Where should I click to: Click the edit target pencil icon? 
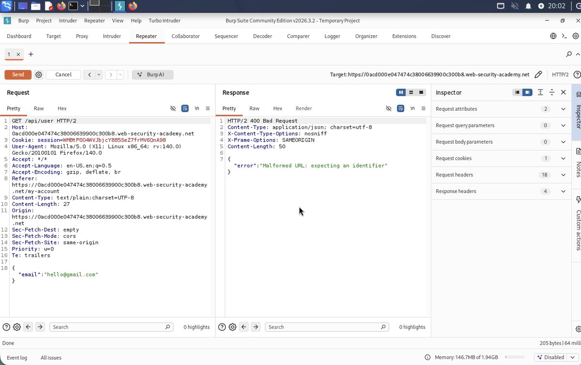538,74
